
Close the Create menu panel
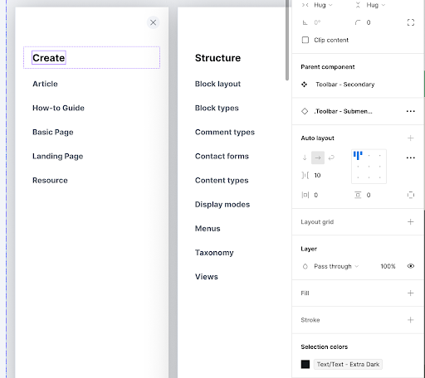(x=153, y=22)
